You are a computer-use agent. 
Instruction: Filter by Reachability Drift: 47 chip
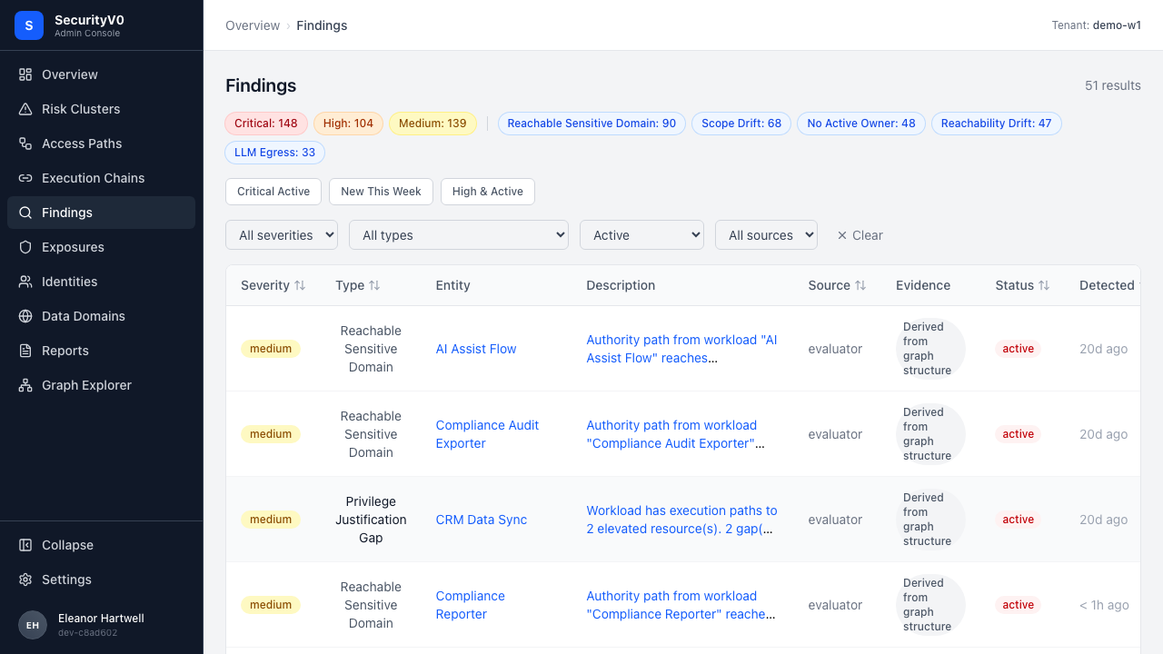(x=997, y=124)
